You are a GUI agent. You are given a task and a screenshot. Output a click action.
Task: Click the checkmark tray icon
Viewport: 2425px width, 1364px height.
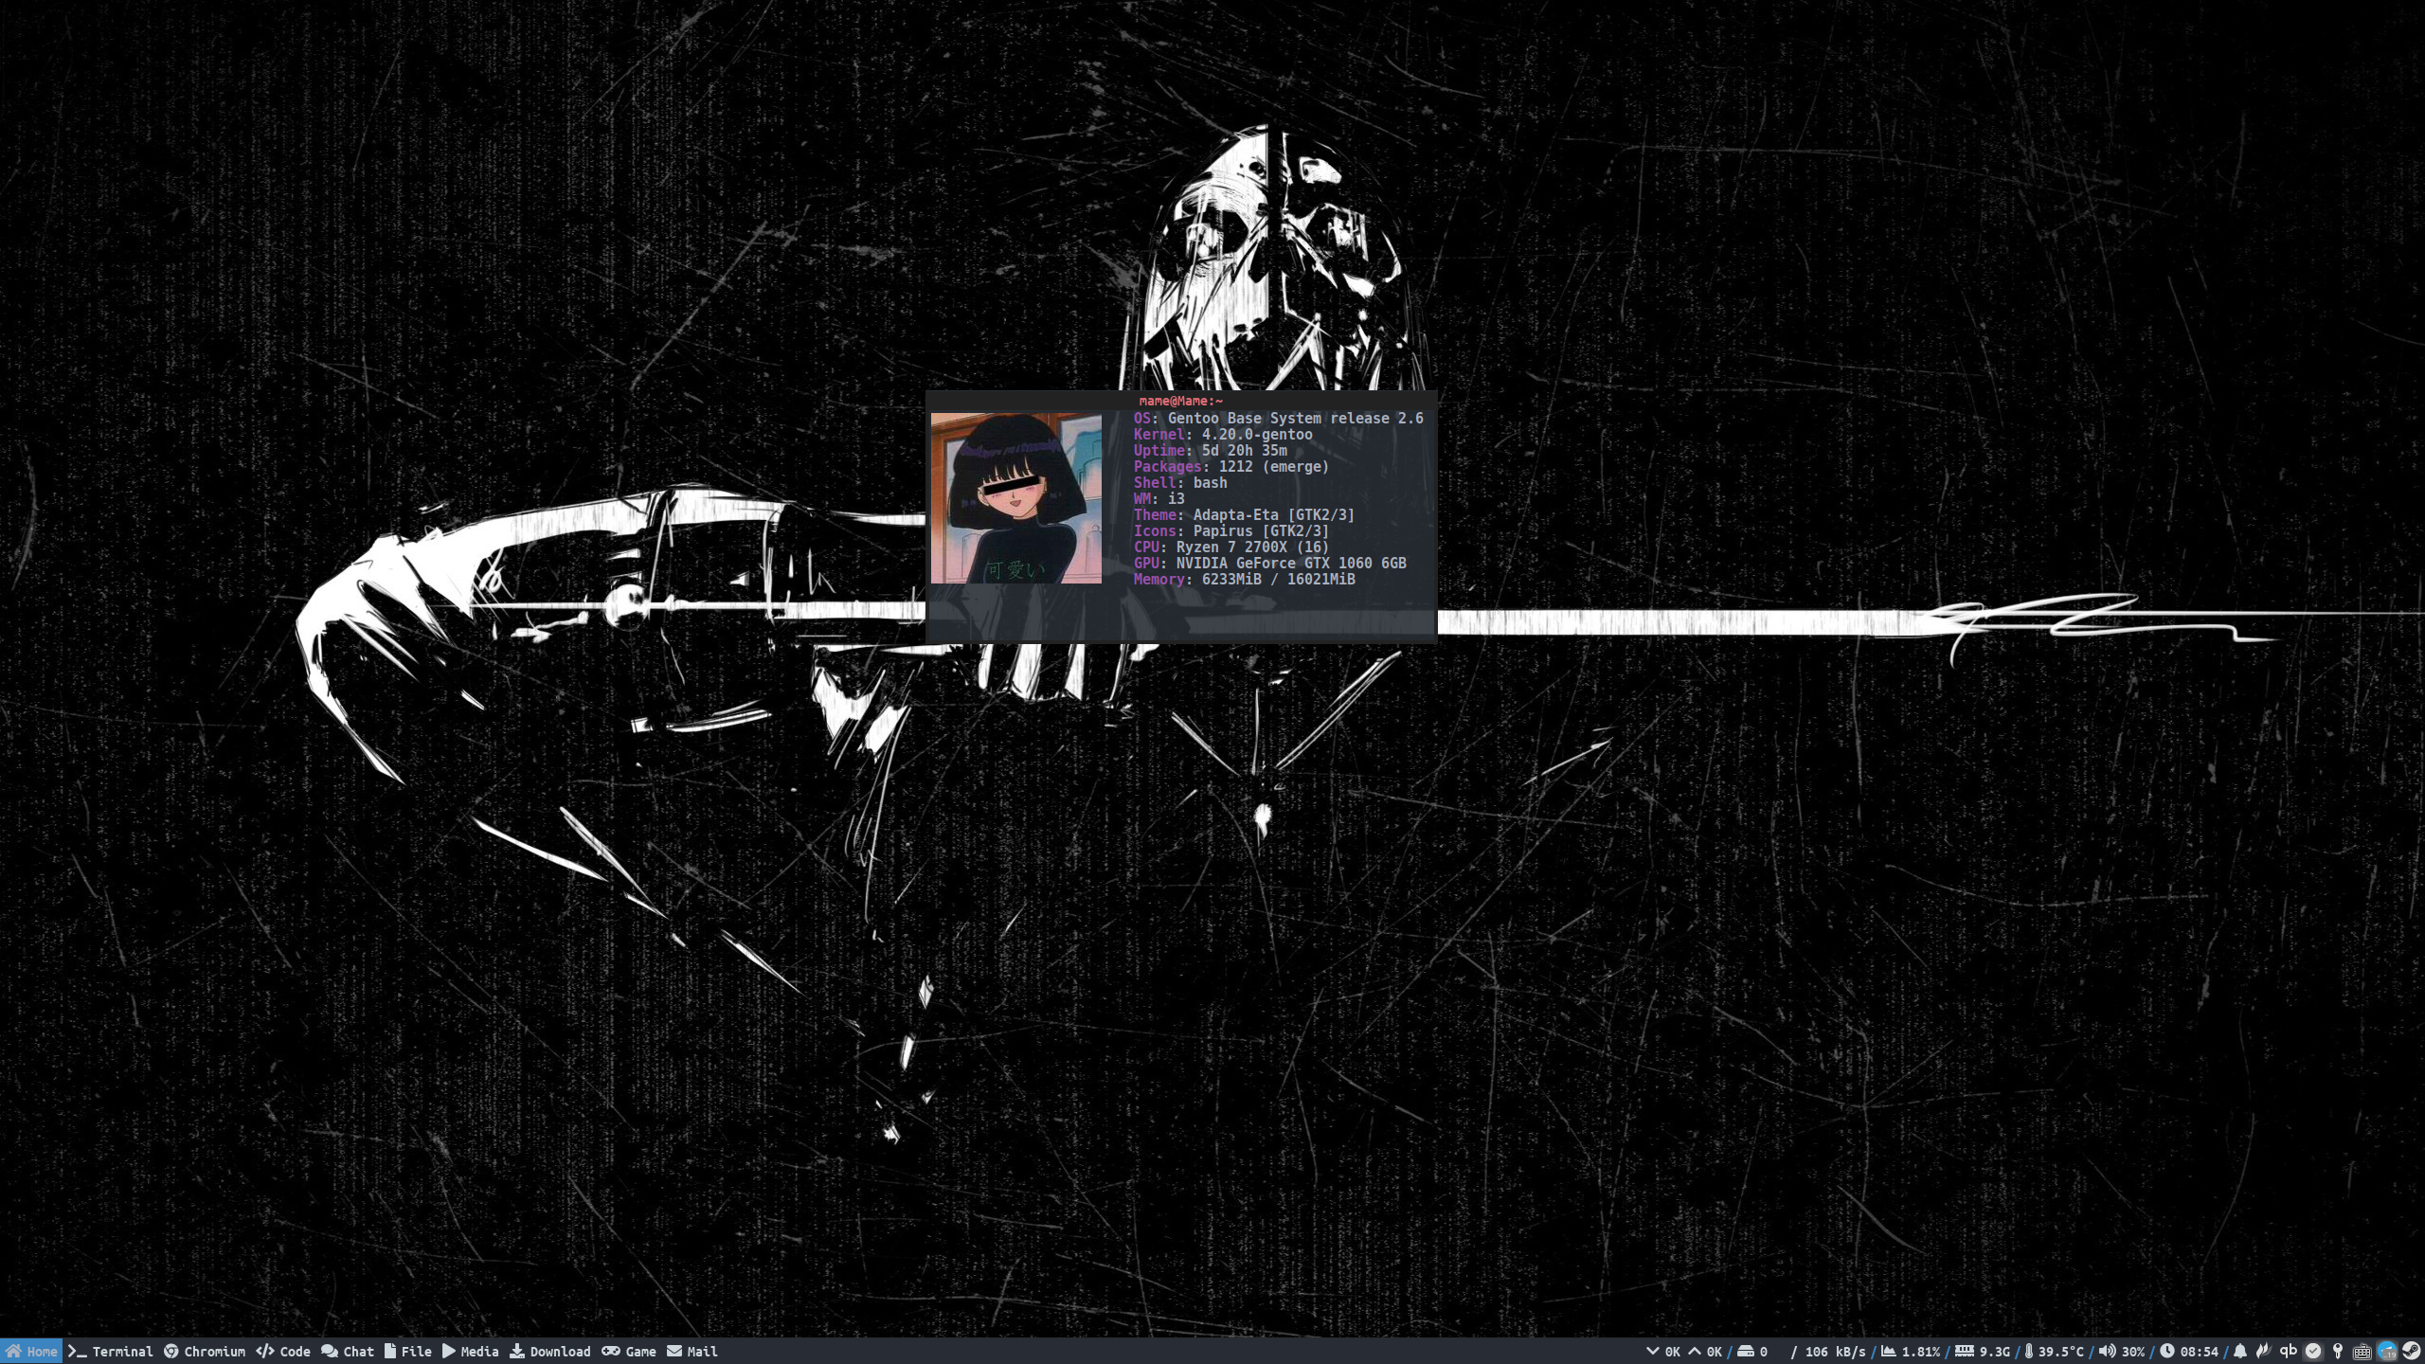[x=2313, y=1352]
